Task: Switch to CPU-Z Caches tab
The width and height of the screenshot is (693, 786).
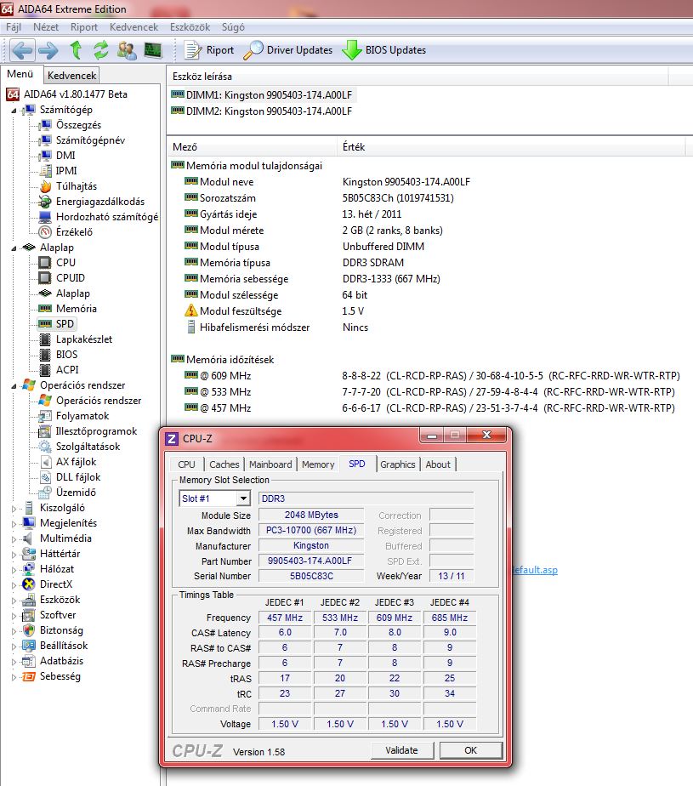Action: point(224,464)
